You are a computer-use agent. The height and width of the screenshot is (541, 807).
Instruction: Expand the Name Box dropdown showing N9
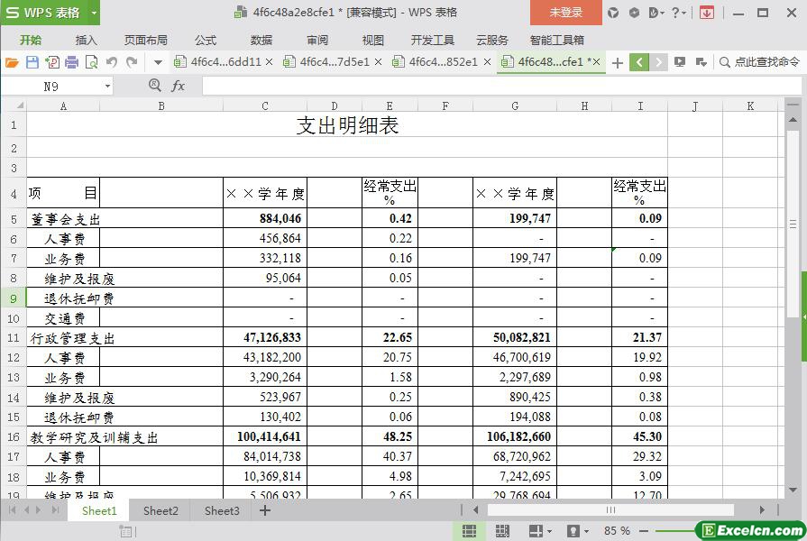pos(108,86)
